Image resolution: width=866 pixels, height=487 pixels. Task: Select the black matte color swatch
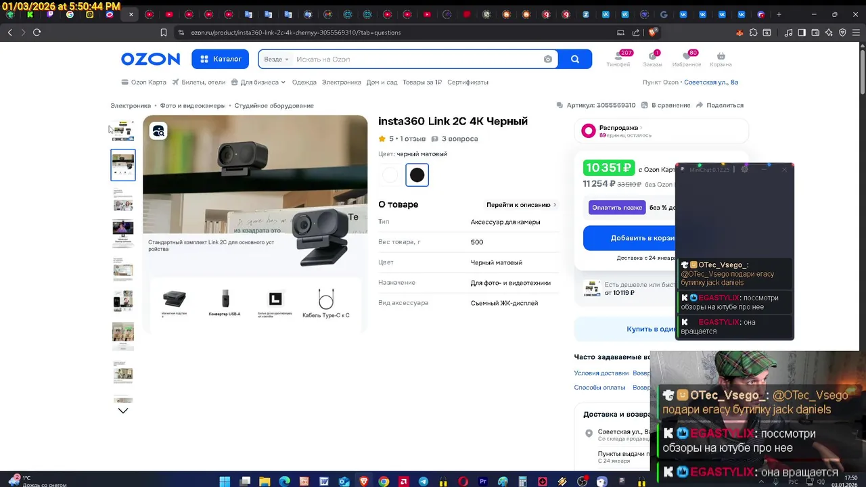pyautogui.click(x=417, y=175)
